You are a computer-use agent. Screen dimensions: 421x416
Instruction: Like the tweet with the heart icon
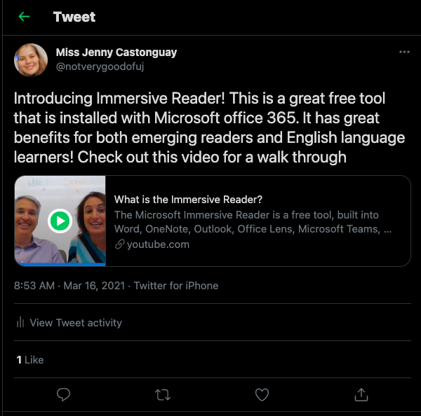262,394
